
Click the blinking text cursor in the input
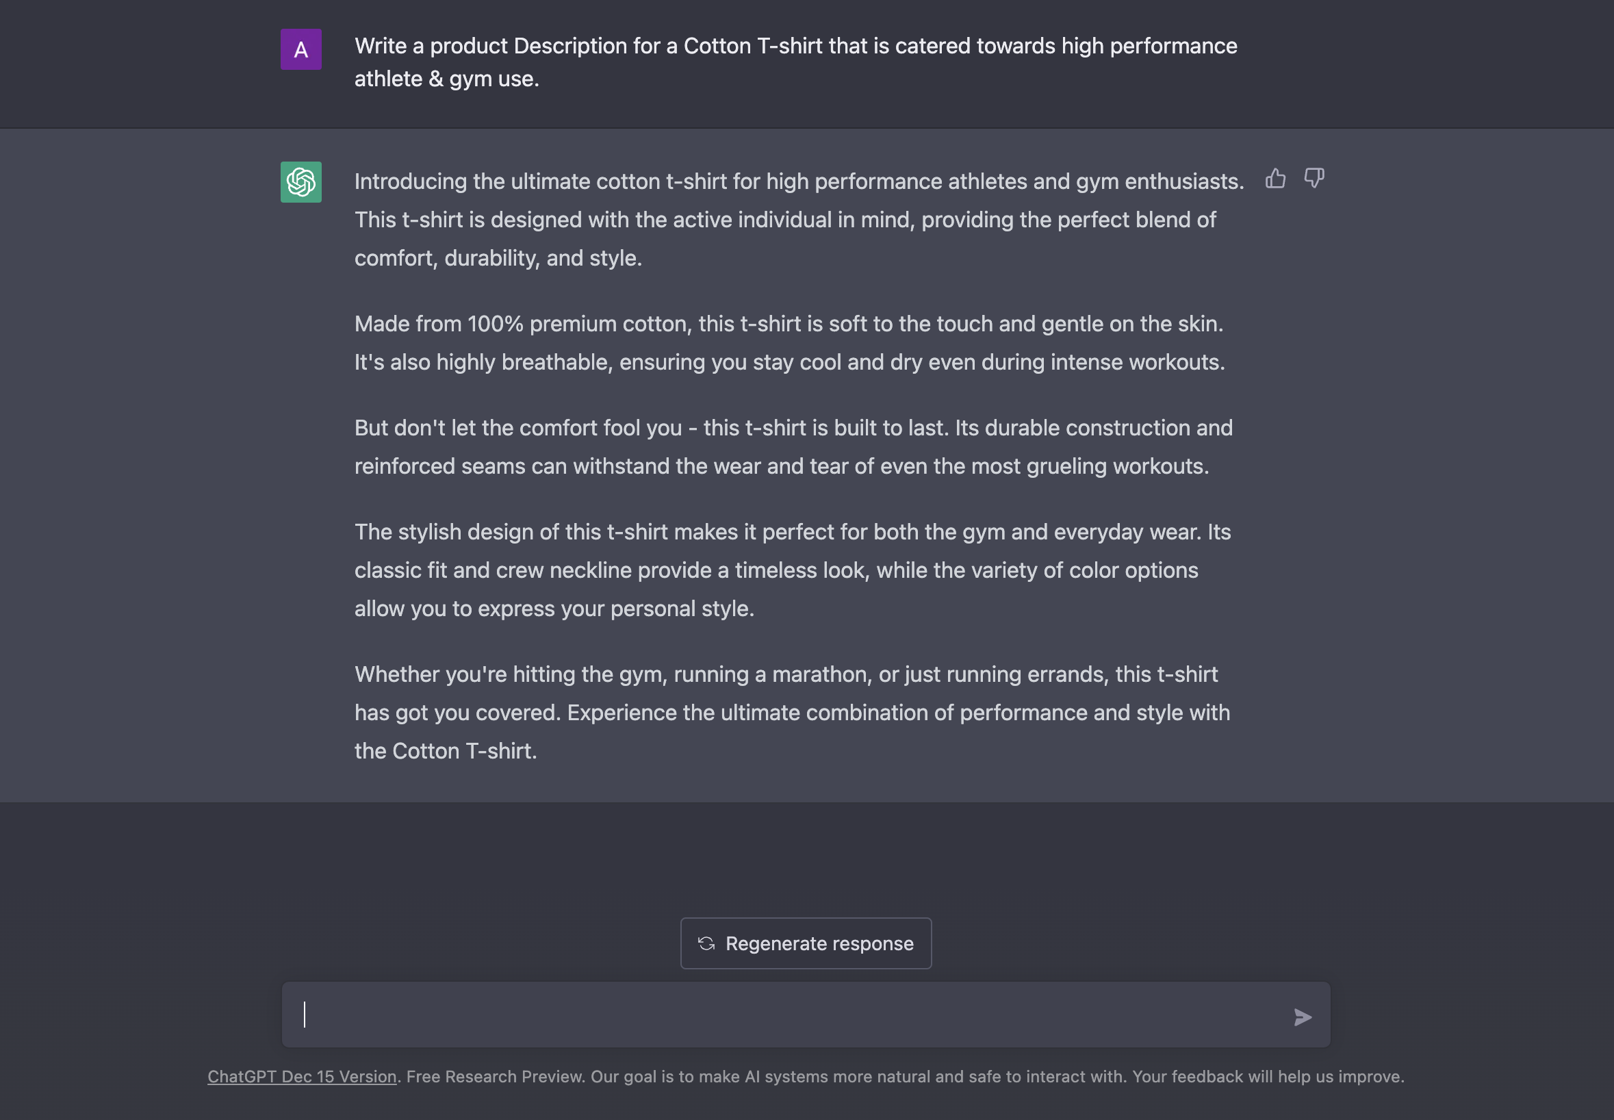[x=305, y=1015]
